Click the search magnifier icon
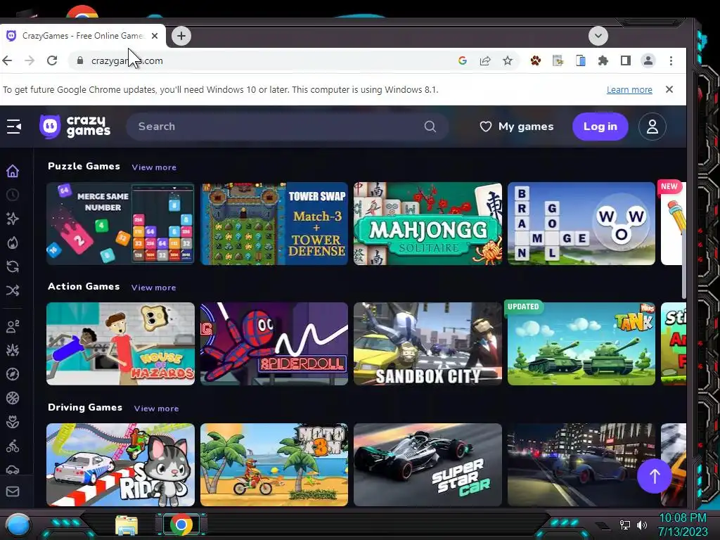The width and height of the screenshot is (720, 540). coord(430,127)
